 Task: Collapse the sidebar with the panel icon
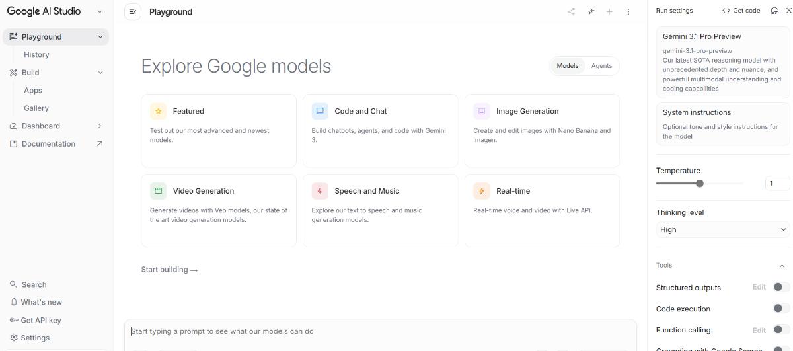133,11
